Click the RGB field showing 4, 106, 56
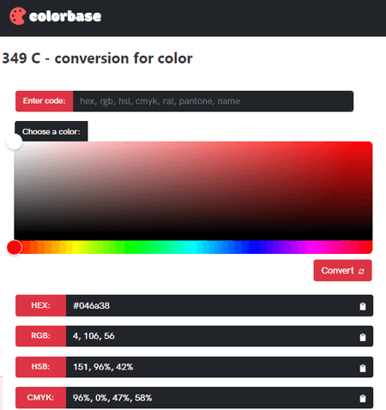 pos(220,336)
